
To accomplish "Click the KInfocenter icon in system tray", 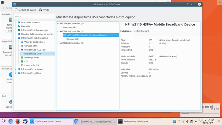I will 174,122.
